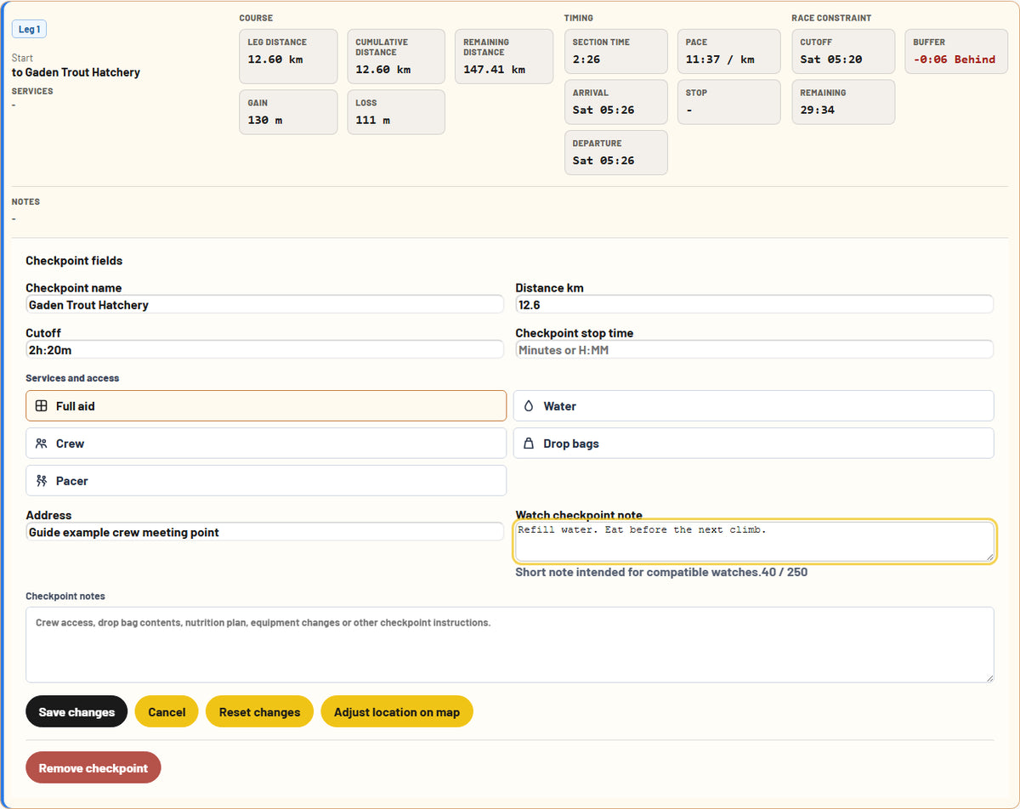Screen dimensions: 1020x809
Task: Click the Checkpoint fields heading
Action: tap(74, 261)
